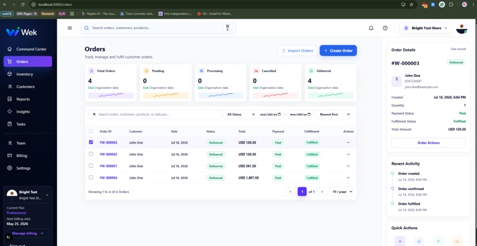Open browser extensions puzzle icon
The width and height of the screenshot is (477, 246).
click(x=451, y=5)
